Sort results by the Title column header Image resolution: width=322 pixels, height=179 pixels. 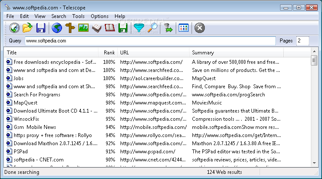tap(51, 53)
